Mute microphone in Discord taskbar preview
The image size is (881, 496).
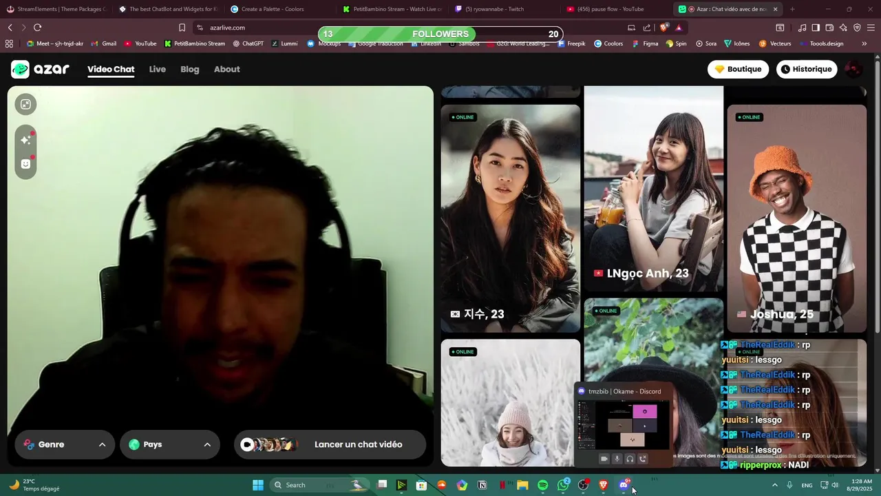pyautogui.click(x=617, y=459)
